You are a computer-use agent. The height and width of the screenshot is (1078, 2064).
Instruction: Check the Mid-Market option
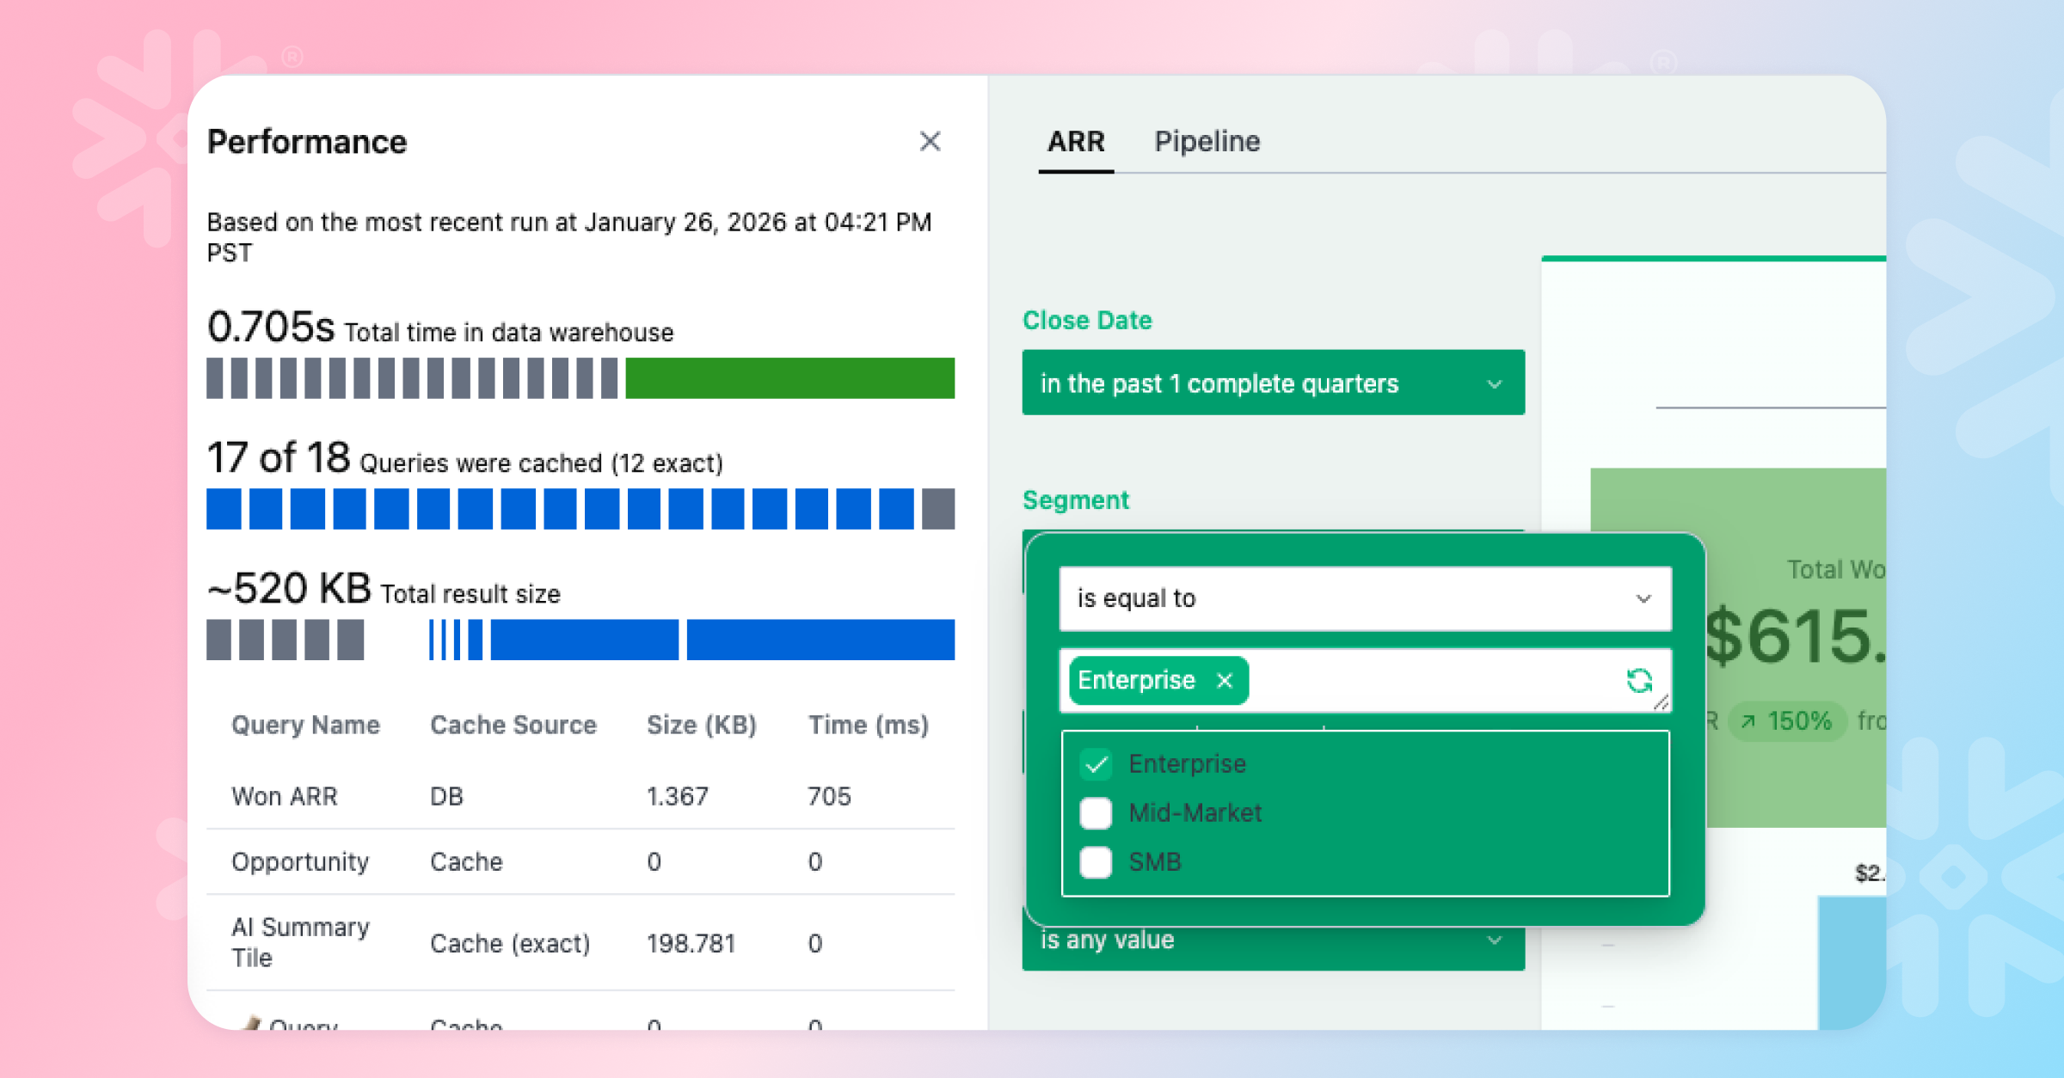[x=1096, y=813]
